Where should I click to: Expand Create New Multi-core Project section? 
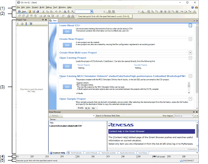click(190, 52)
